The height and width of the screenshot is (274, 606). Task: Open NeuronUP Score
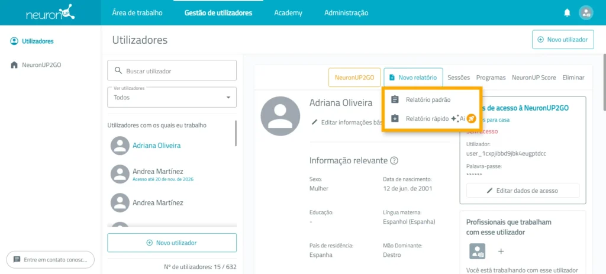pos(534,78)
